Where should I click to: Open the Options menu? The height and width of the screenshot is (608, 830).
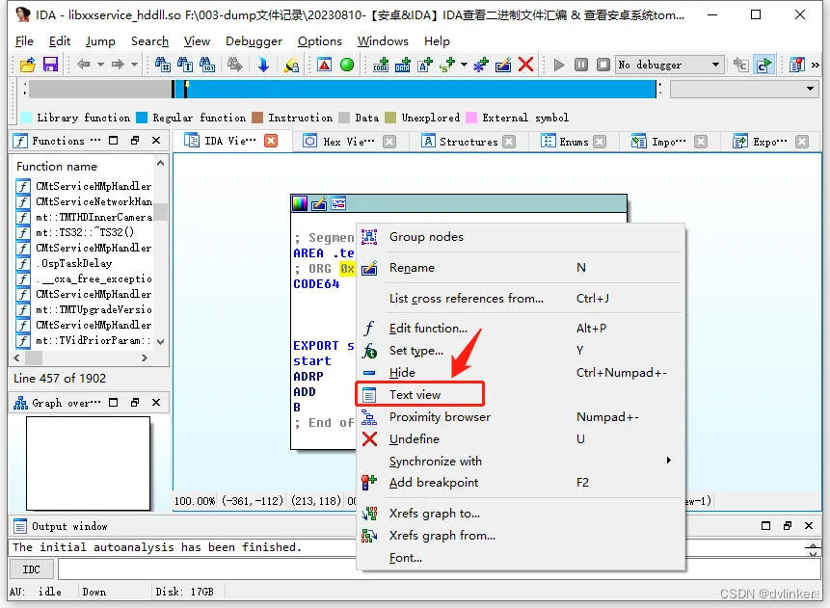[x=320, y=41]
